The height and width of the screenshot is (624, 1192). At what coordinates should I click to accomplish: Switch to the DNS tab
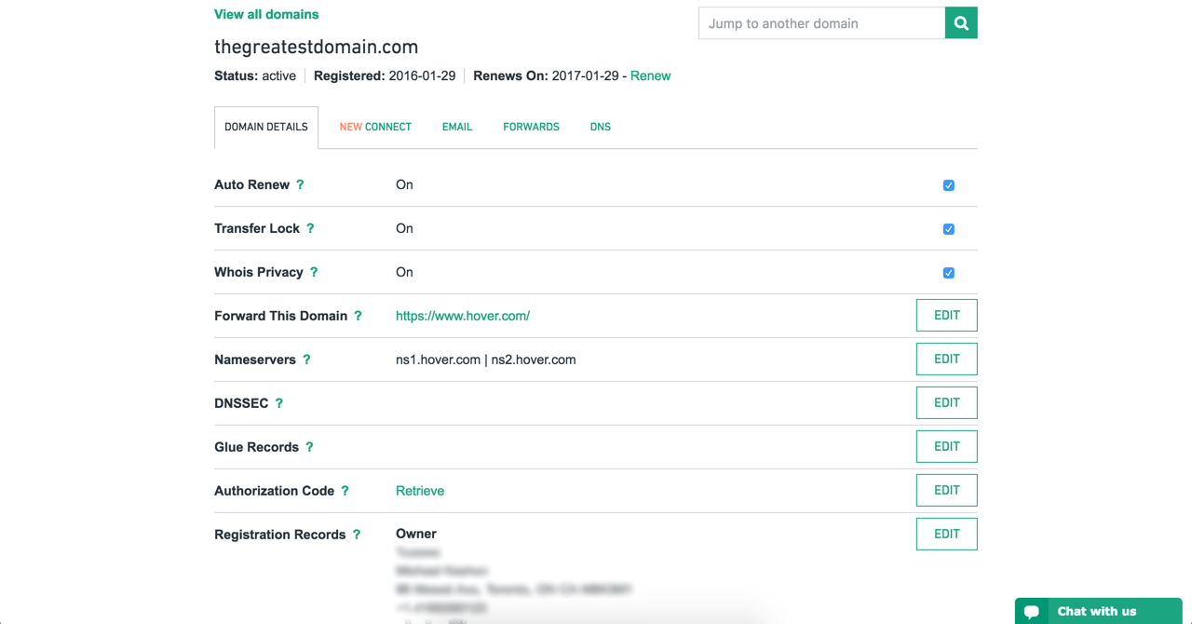(x=600, y=126)
